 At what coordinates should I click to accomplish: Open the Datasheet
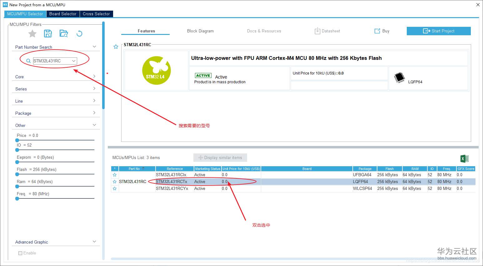click(x=327, y=31)
